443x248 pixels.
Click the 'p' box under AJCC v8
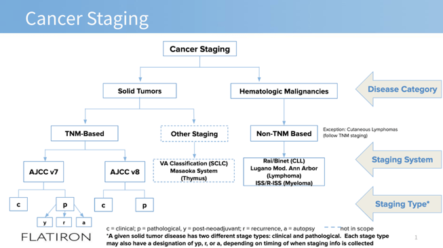(145, 205)
